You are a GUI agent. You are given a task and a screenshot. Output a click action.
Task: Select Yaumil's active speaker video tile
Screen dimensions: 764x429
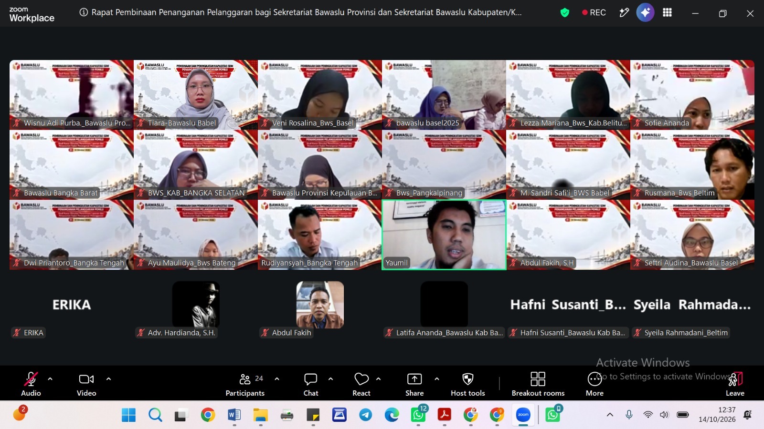click(444, 235)
